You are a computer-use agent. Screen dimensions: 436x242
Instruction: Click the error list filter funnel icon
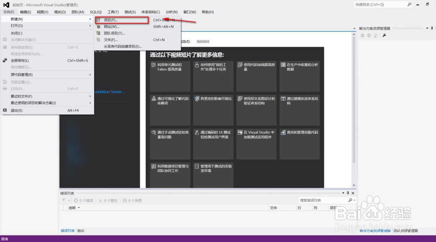64,200
